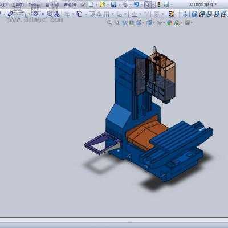
Task: Restore the previous view icon
Action: (x=124, y=23)
